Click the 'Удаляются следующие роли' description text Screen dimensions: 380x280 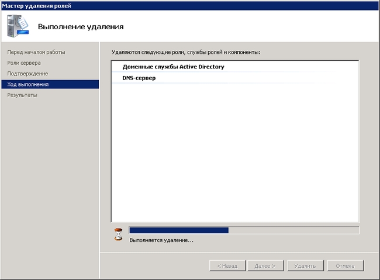point(186,52)
